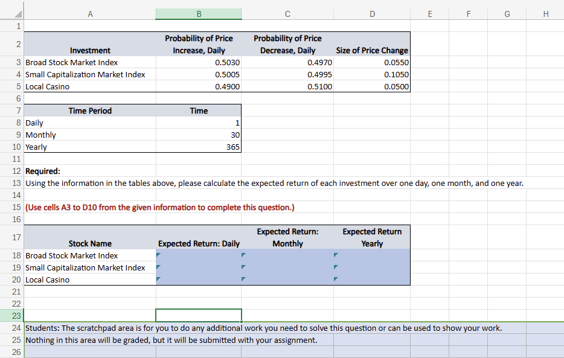The width and height of the screenshot is (564, 358).
Task: Click the Daily time value 1 cell
Action: (199, 123)
